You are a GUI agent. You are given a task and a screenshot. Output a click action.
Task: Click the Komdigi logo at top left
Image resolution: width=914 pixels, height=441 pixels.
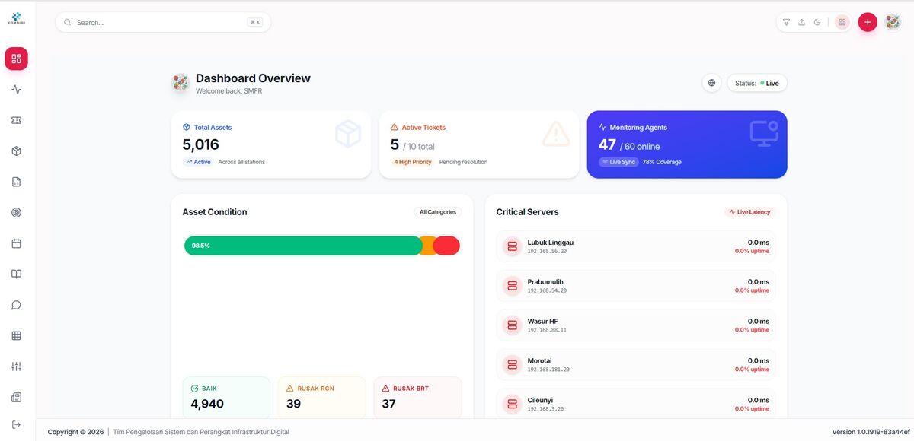point(16,17)
